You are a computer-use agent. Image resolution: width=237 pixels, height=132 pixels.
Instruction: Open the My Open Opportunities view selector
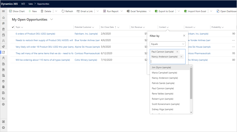(52, 20)
